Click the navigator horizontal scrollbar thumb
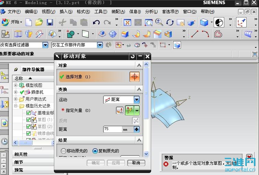Screen dimensions: 259x175 click(x=25, y=142)
